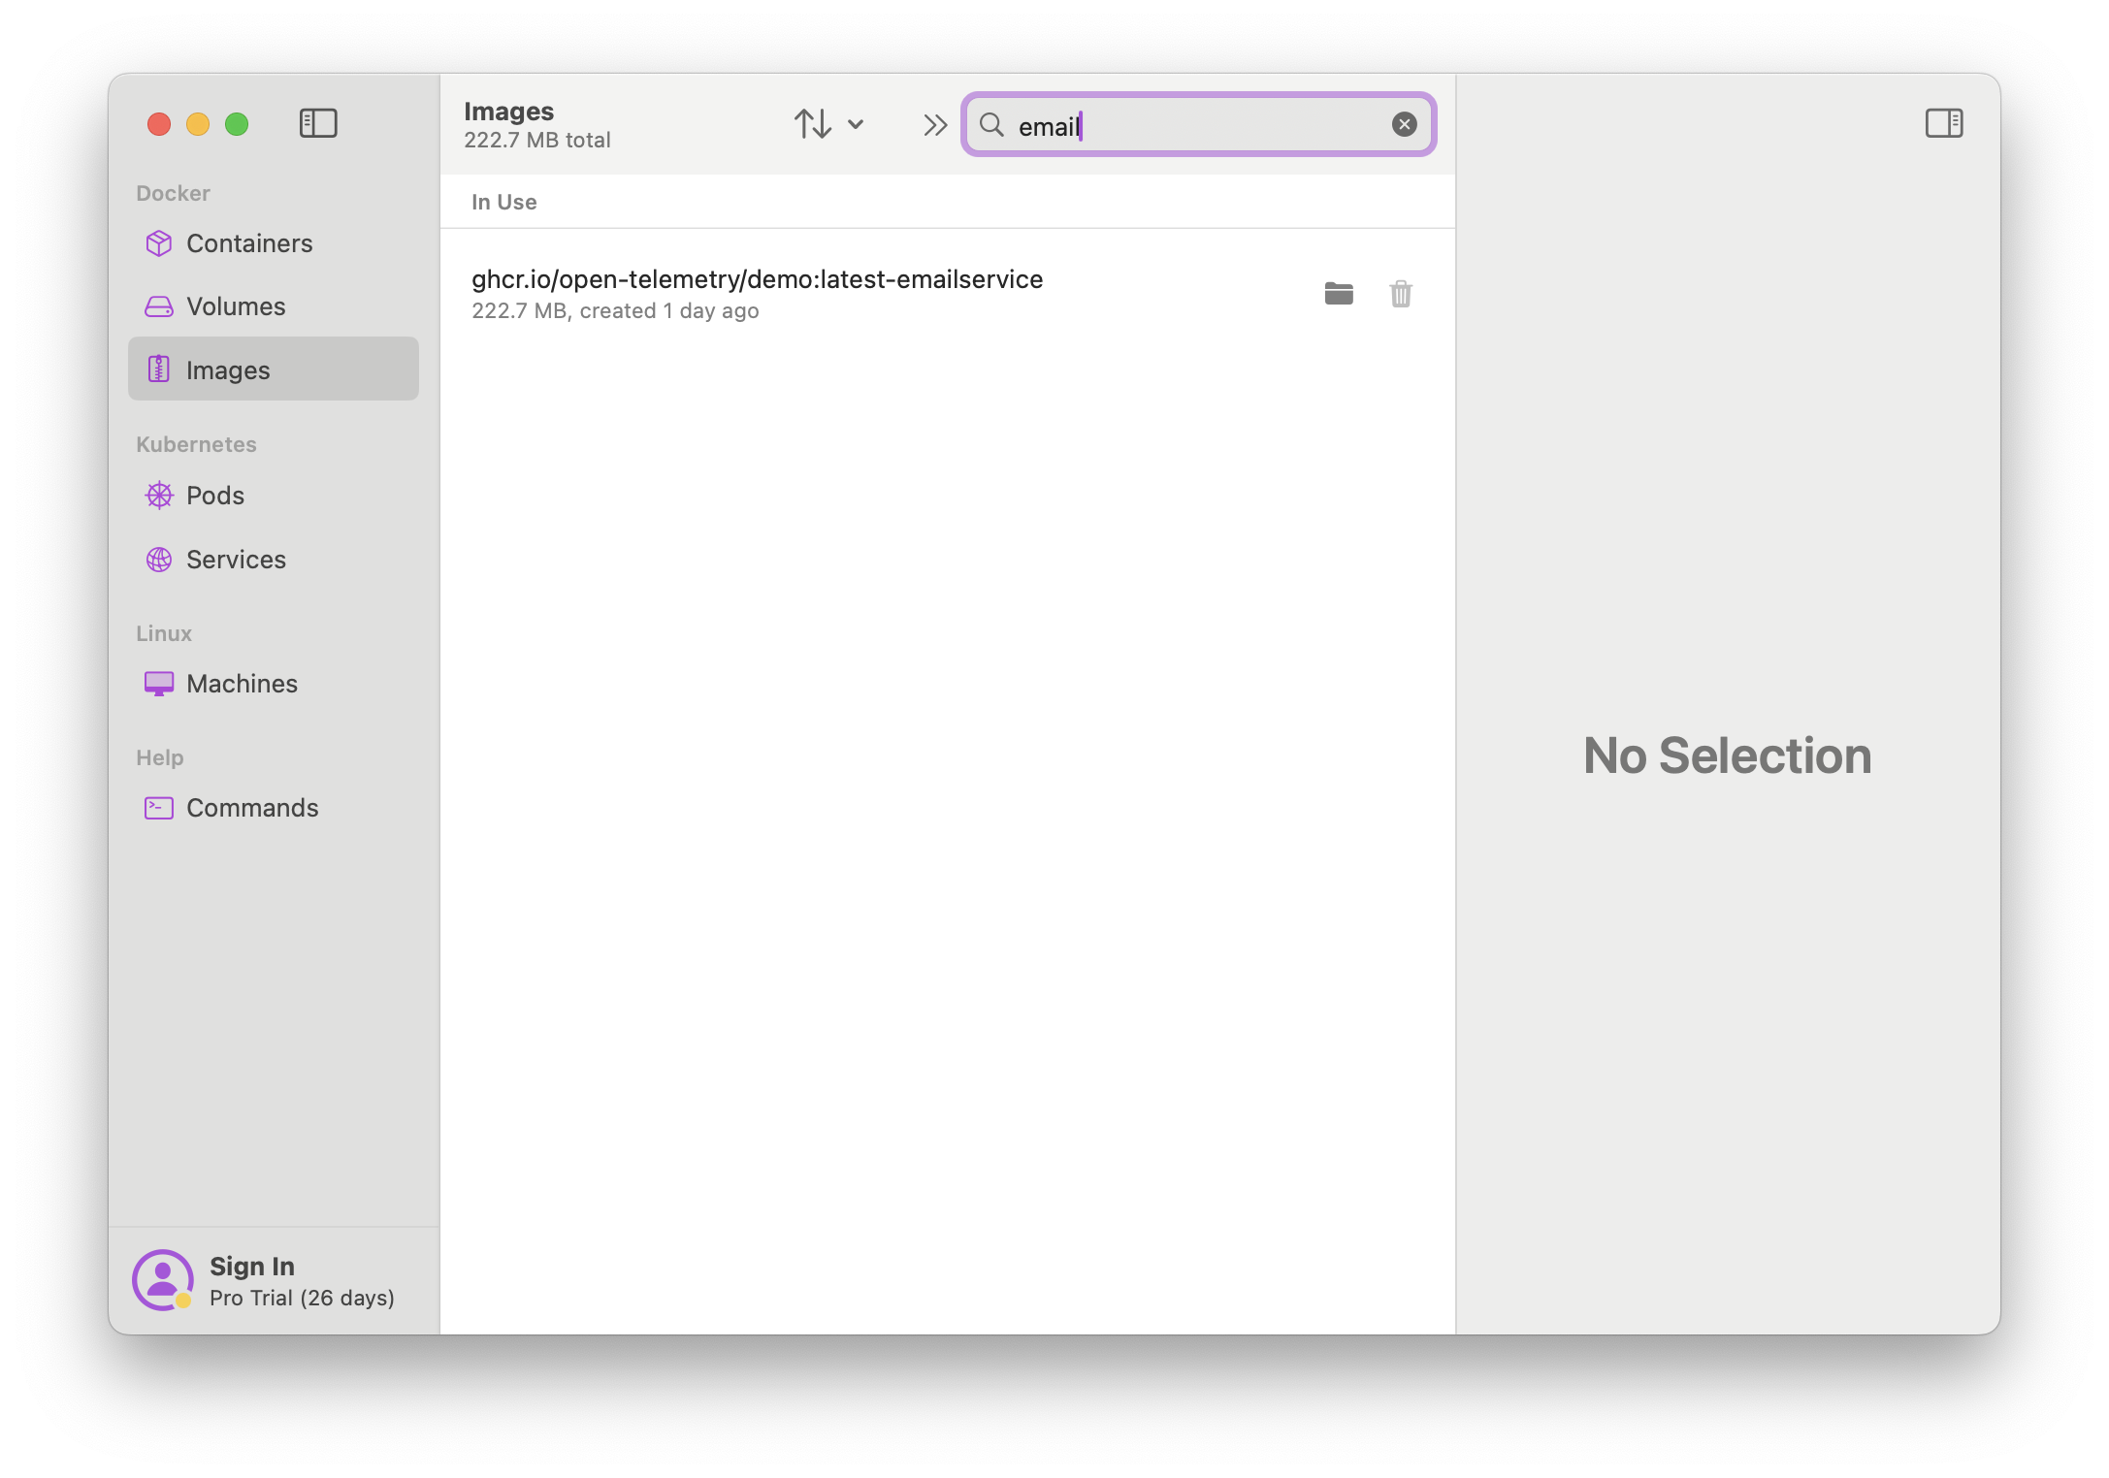Click the Containers cube icon
Screen dimensions: 2109x1478
click(x=159, y=243)
